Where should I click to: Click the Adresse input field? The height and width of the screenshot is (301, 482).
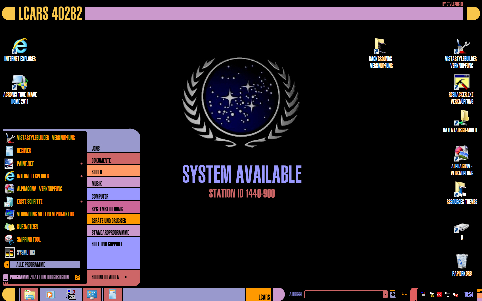[x=344, y=294]
